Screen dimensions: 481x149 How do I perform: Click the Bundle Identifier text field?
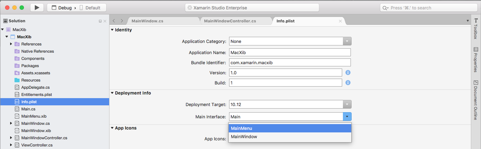[x=290, y=62]
